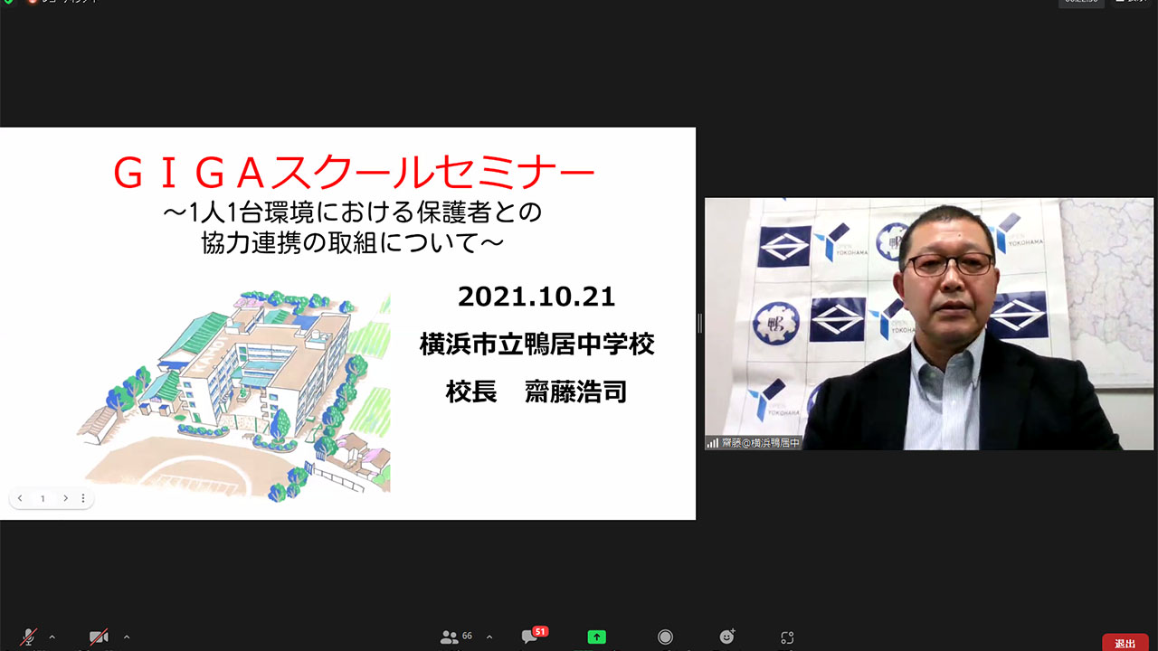Click the subtitle line 協力連携の取組について～
The height and width of the screenshot is (651, 1158).
coord(353,241)
